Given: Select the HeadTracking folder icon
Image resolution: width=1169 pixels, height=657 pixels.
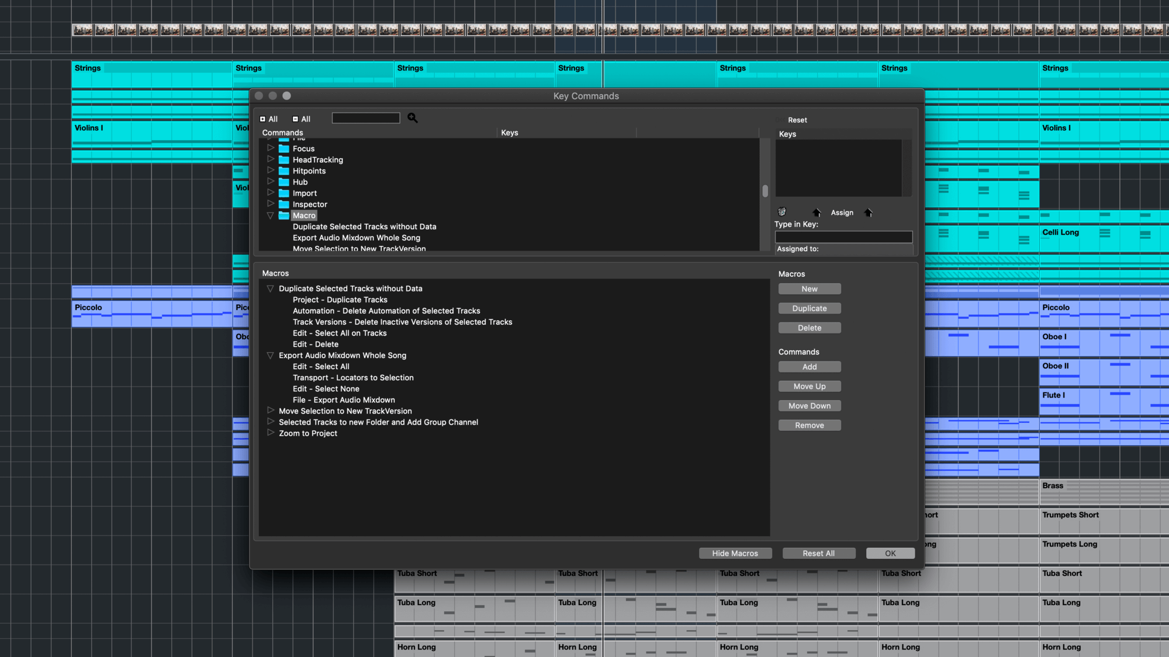Looking at the screenshot, I should pos(284,159).
